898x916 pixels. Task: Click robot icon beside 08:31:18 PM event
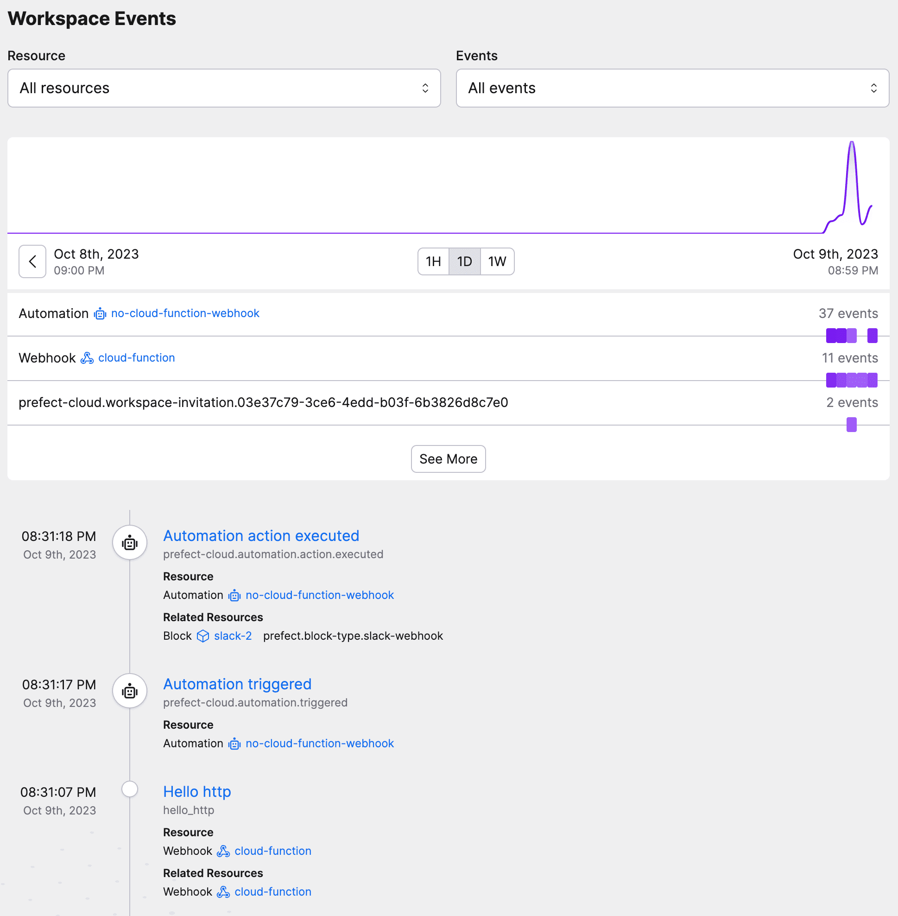[130, 543]
